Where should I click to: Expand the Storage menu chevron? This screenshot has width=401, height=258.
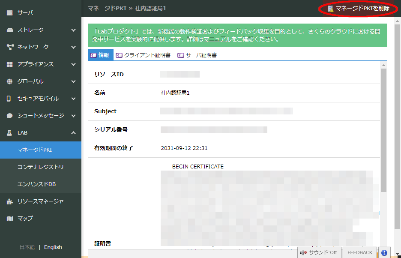pyautogui.click(x=73, y=30)
